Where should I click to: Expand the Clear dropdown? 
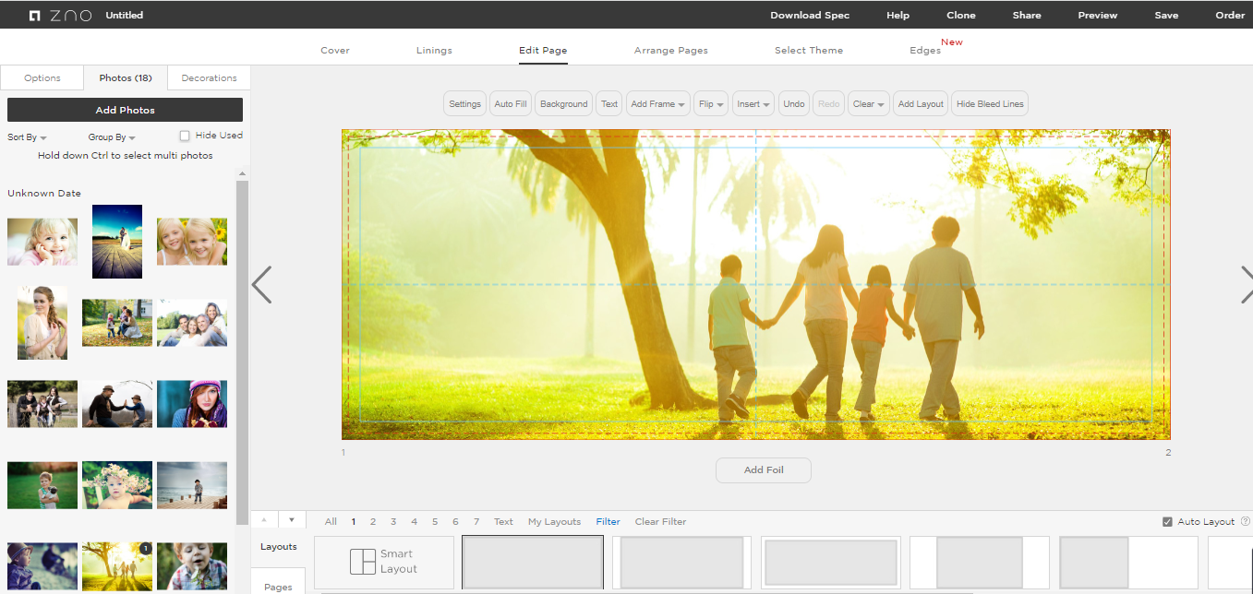tap(869, 104)
